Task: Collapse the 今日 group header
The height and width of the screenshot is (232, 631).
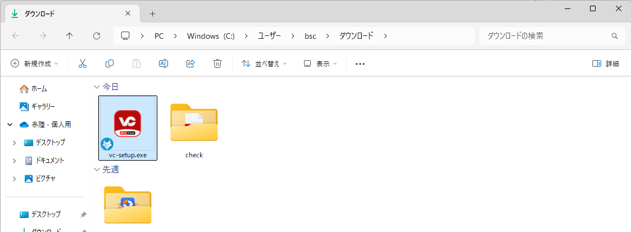Action: 97,87
